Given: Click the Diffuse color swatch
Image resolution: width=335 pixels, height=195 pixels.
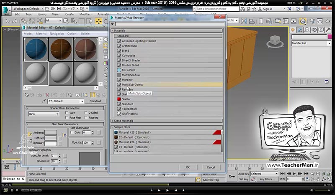Looking at the screenshot, I should 51,138.
